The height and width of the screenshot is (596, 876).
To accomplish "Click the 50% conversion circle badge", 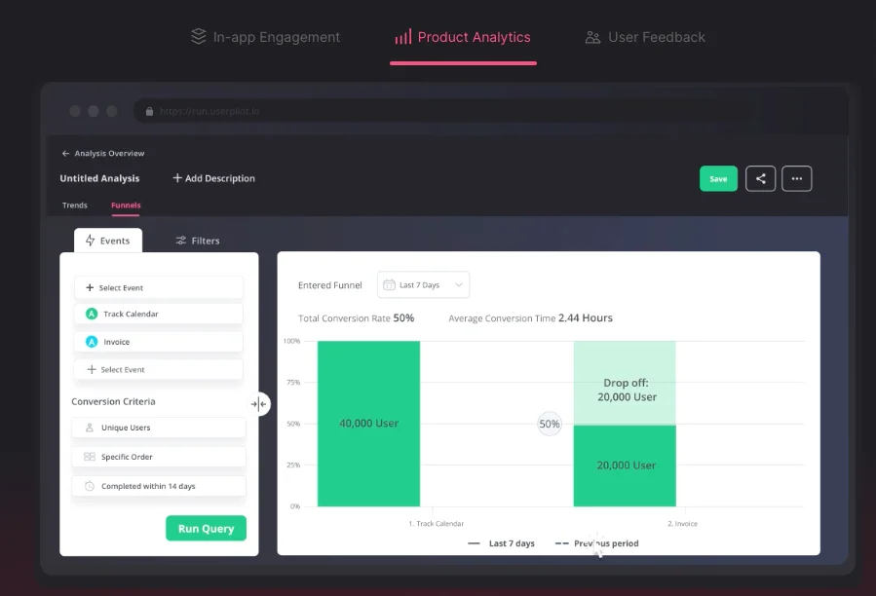I will [x=550, y=424].
